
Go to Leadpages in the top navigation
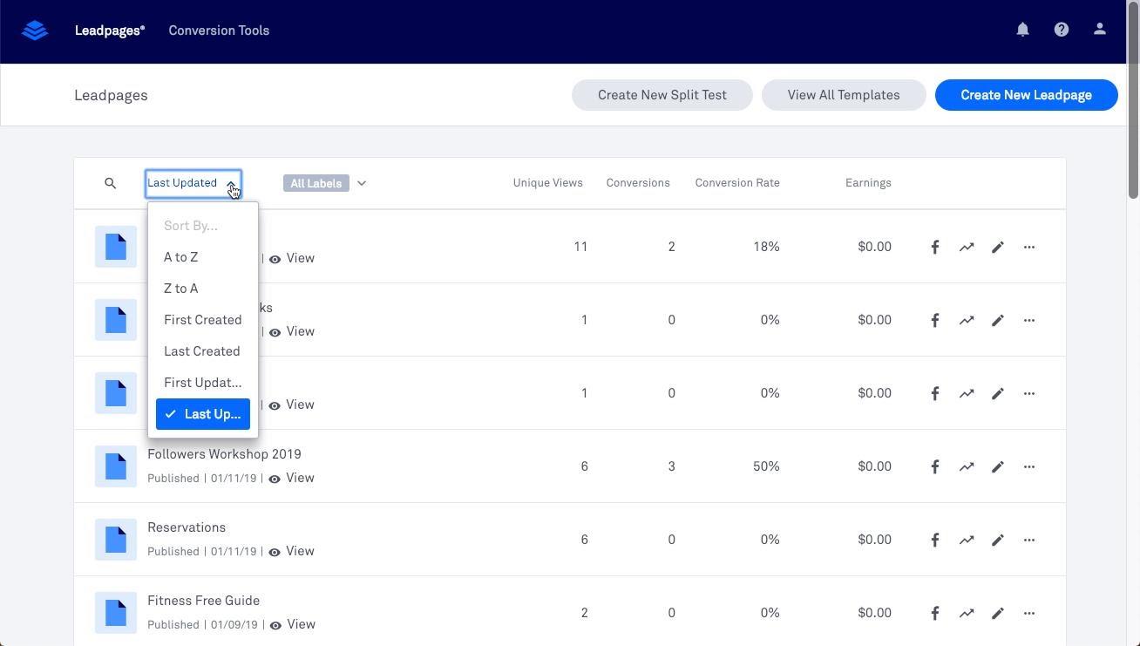coord(110,31)
